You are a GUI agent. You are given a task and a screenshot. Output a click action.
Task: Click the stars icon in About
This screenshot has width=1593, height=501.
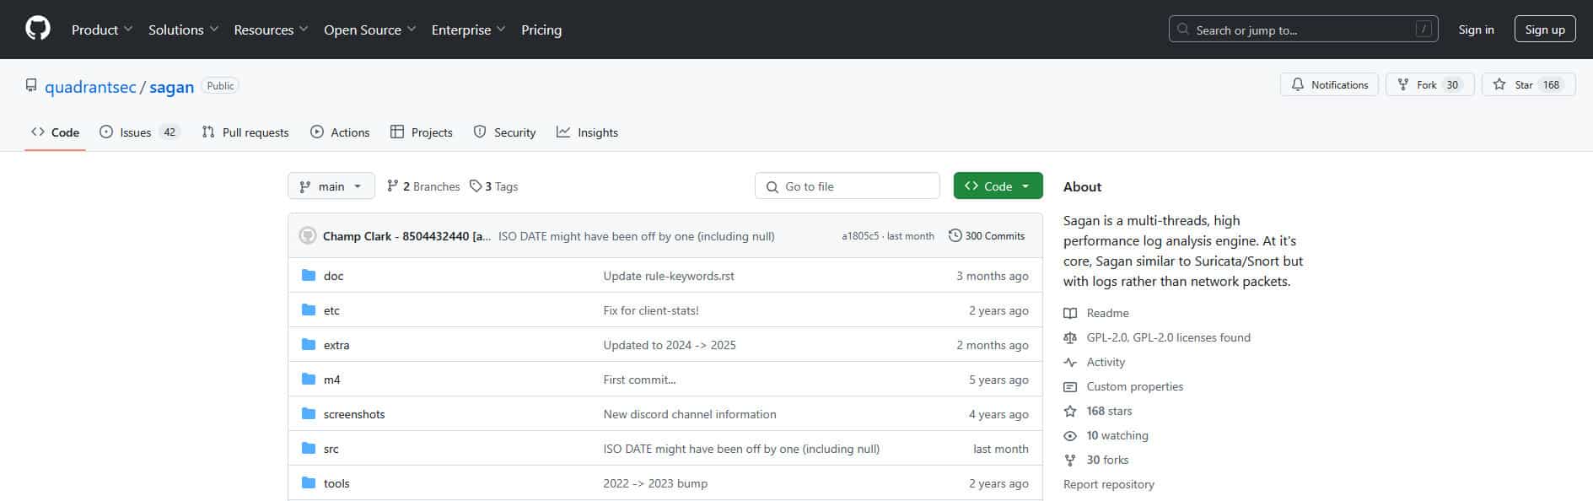tap(1070, 411)
